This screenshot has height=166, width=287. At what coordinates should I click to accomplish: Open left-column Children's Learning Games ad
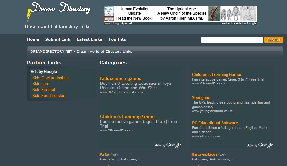click(x=128, y=116)
